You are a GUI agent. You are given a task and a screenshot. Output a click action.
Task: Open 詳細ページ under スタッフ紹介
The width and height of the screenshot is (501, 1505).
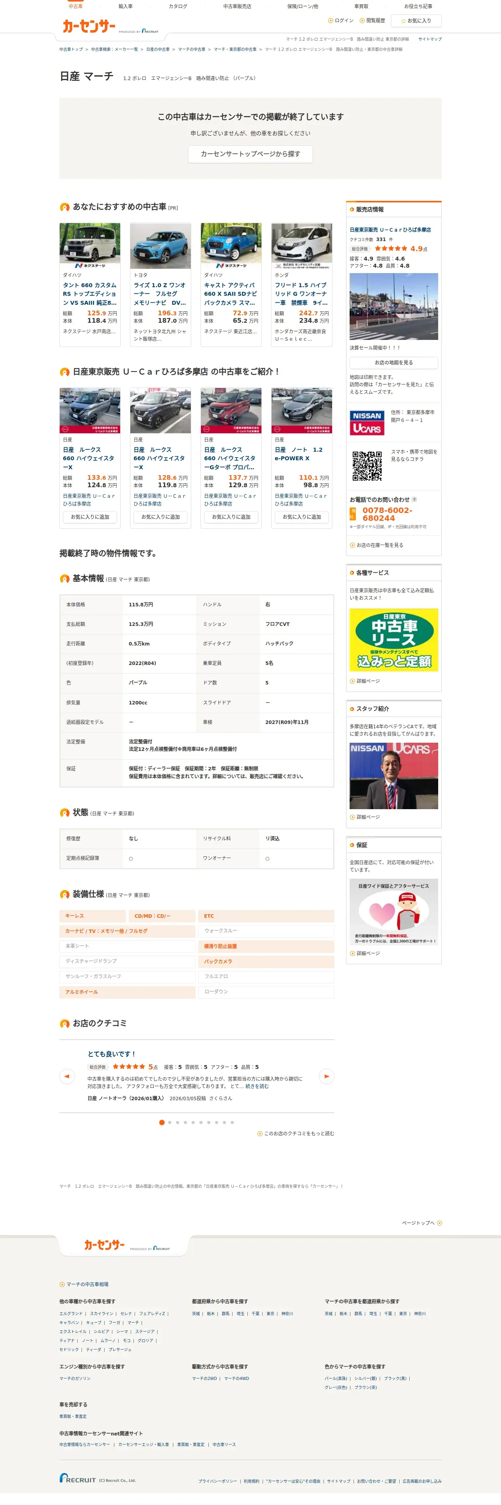click(x=364, y=817)
